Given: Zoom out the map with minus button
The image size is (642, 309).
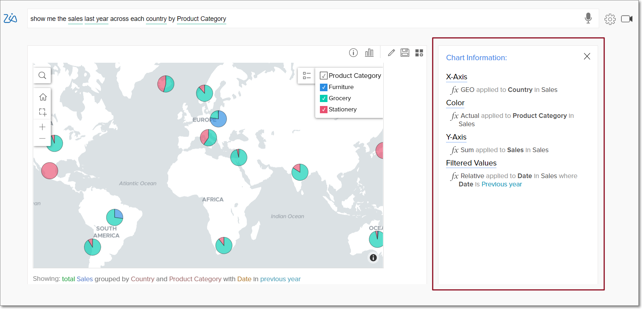Looking at the screenshot, I should point(43,138).
